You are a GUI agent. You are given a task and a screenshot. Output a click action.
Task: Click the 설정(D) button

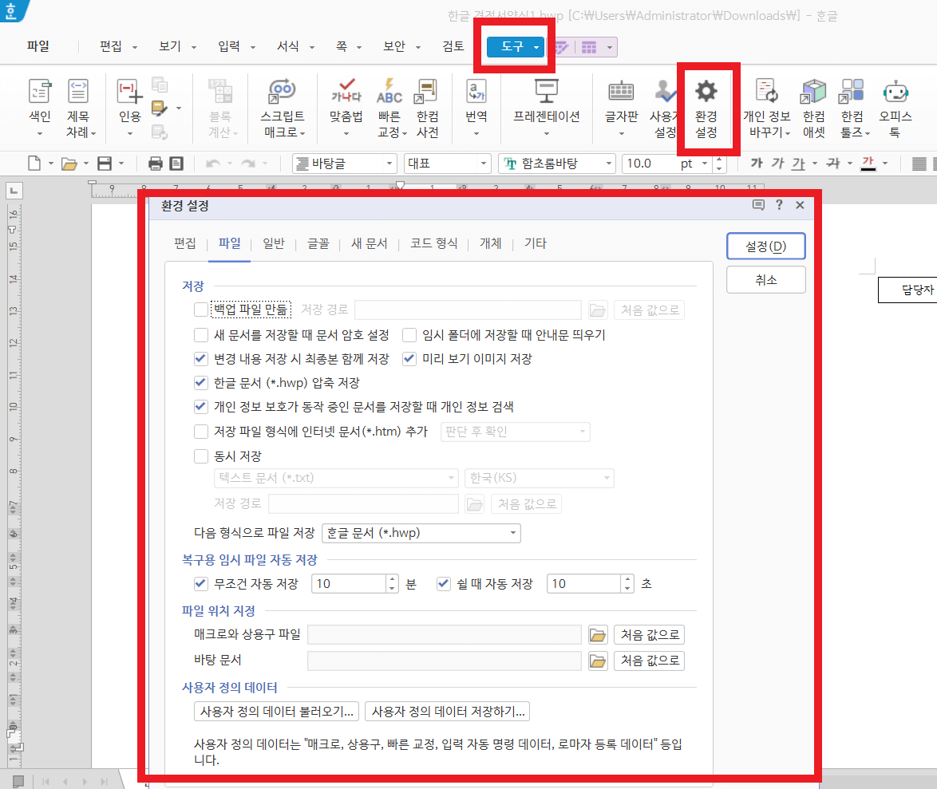point(765,246)
